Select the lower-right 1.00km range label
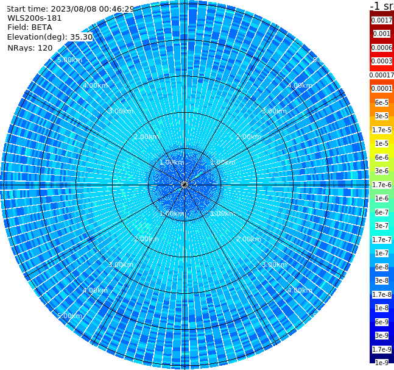Viewport: 394px width, 370px height. pos(223,213)
